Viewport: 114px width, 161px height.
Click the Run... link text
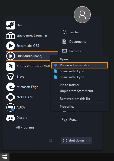(x=73, y=120)
